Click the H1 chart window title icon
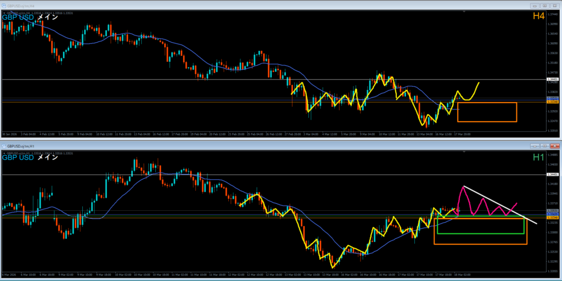The width and height of the screenshot is (562, 281). pos(4,146)
